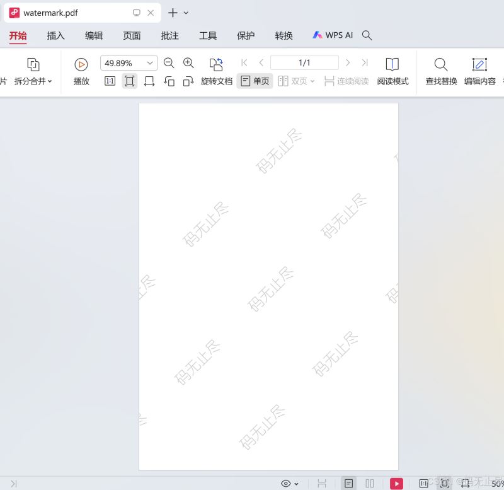Open the 49.89% zoom level dropdown
Viewport: 504px width, 490px height.
click(150, 63)
